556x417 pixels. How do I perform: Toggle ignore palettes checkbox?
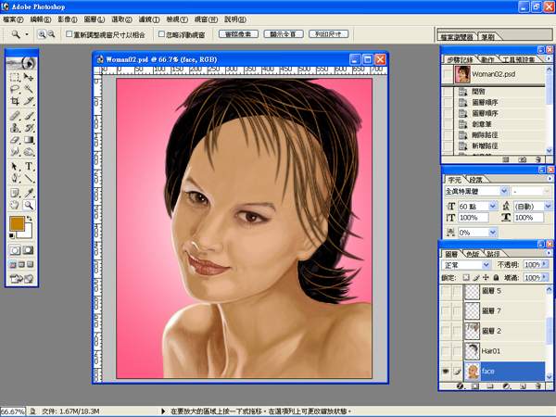(x=161, y=34)
